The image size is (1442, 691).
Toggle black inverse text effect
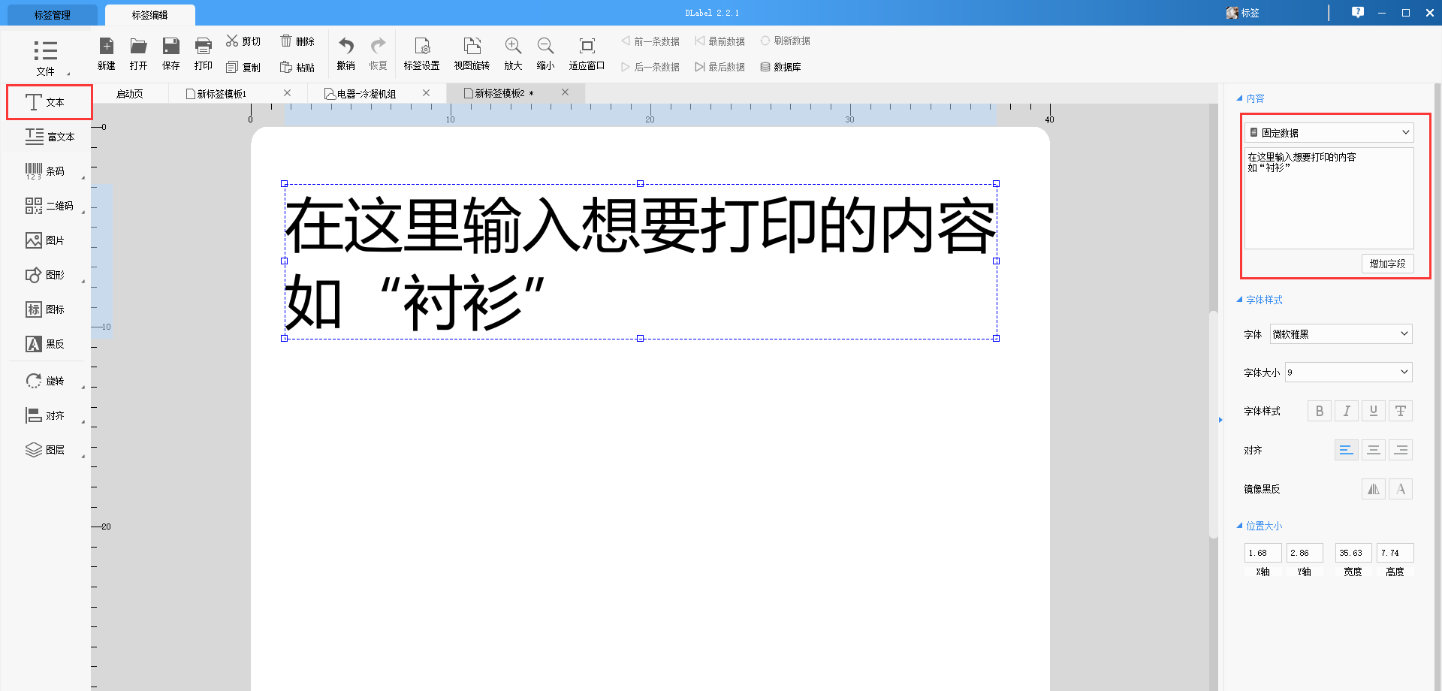(x=1401, y=489)
